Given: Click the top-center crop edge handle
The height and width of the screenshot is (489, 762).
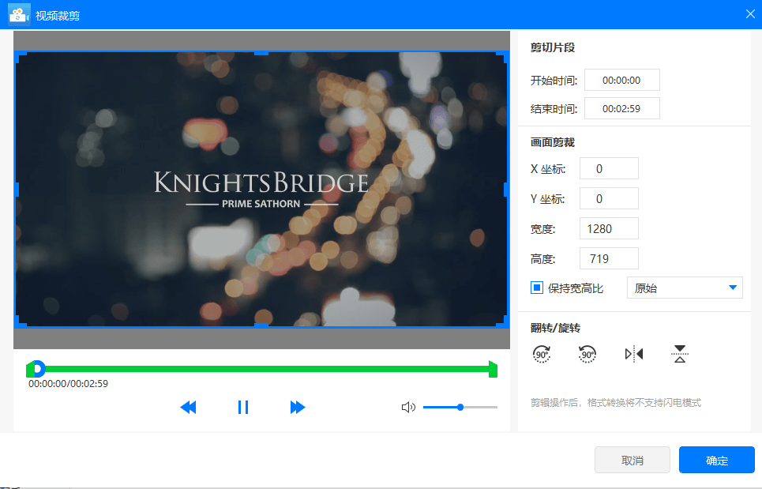Looking at the screenshot, I should click(261, 52).
